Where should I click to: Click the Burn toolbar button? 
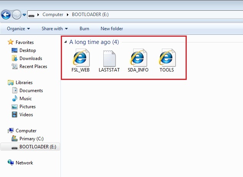tap(84, 29)
